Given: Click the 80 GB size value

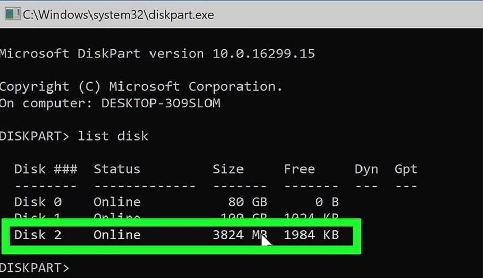Looking at the screenshot, I should click(248, 202).
